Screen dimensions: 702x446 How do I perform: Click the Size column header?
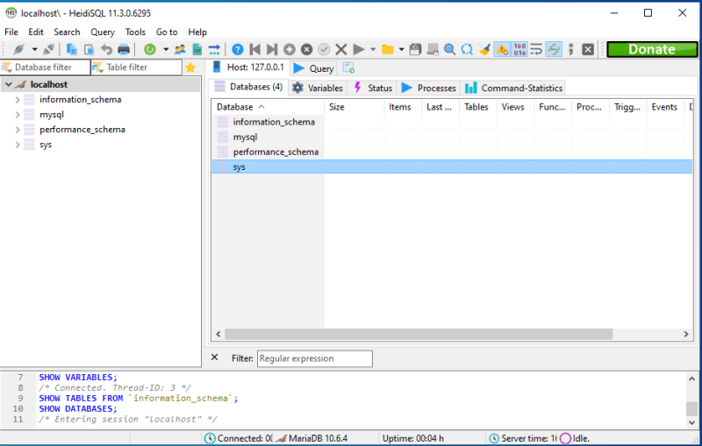[x=354, y=107]
